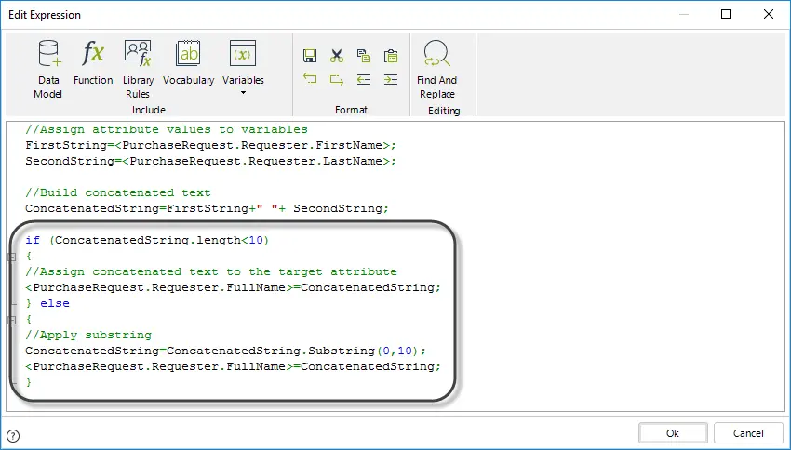Increase indent of the code line
This screenshot has height=450, width=791.
coord(391,79)
